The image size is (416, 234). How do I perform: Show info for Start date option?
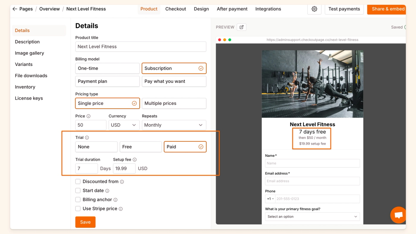107,191
